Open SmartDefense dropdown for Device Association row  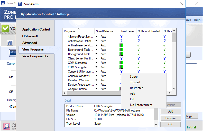[x=96, y=84]
